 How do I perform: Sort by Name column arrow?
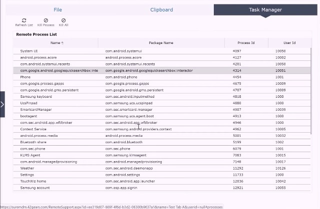(63, 43)
